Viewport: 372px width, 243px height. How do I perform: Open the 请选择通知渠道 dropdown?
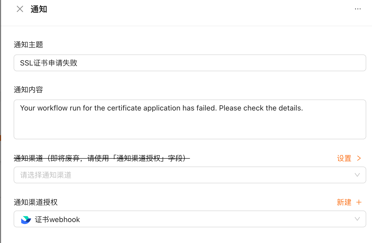(x=190, y=175)
